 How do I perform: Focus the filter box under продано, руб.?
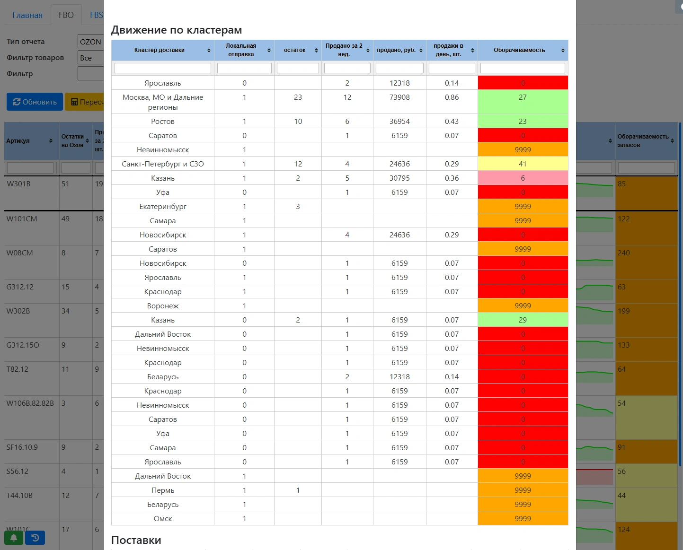tap(399, 68)
